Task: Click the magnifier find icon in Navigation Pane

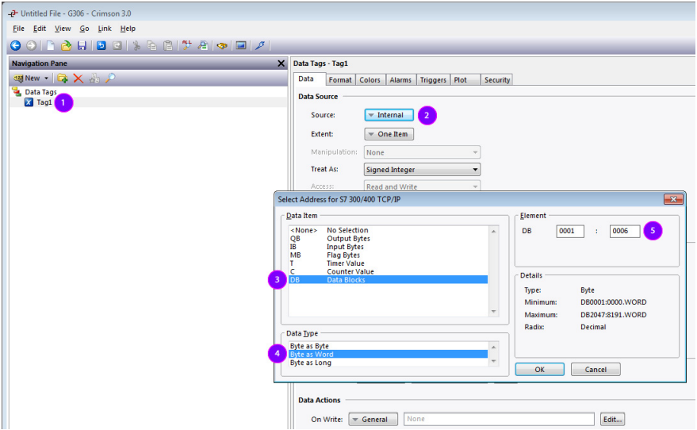Action: (109, 79)
